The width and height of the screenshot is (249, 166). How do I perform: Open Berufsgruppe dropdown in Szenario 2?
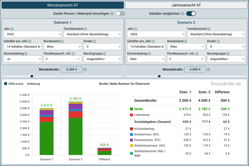[226, 59]
